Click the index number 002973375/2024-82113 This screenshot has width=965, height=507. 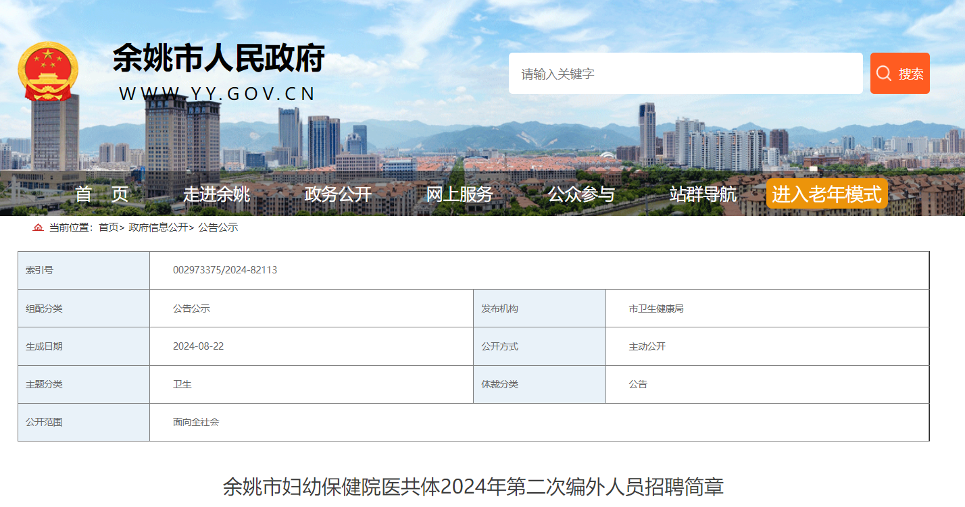click(225, 270)
